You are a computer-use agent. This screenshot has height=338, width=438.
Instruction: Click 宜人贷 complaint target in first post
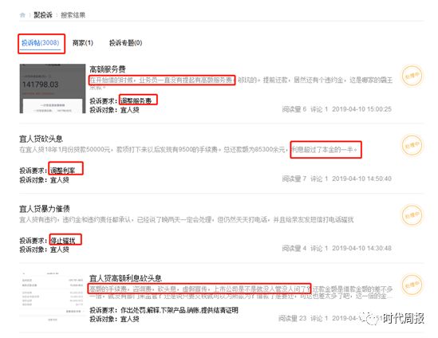[129, 110]
